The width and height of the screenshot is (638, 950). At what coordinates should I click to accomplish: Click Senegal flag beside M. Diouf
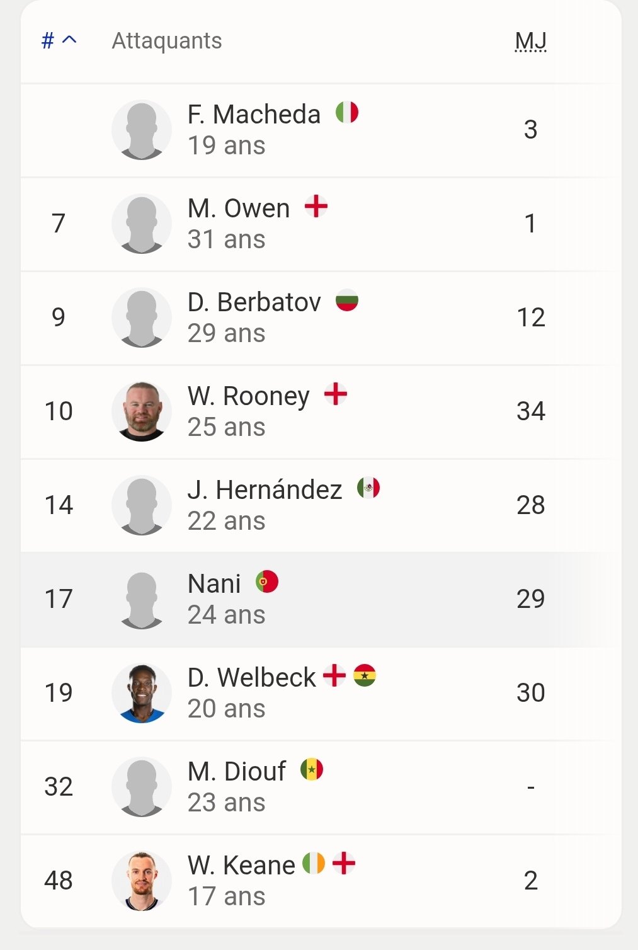tap(312, 769)
